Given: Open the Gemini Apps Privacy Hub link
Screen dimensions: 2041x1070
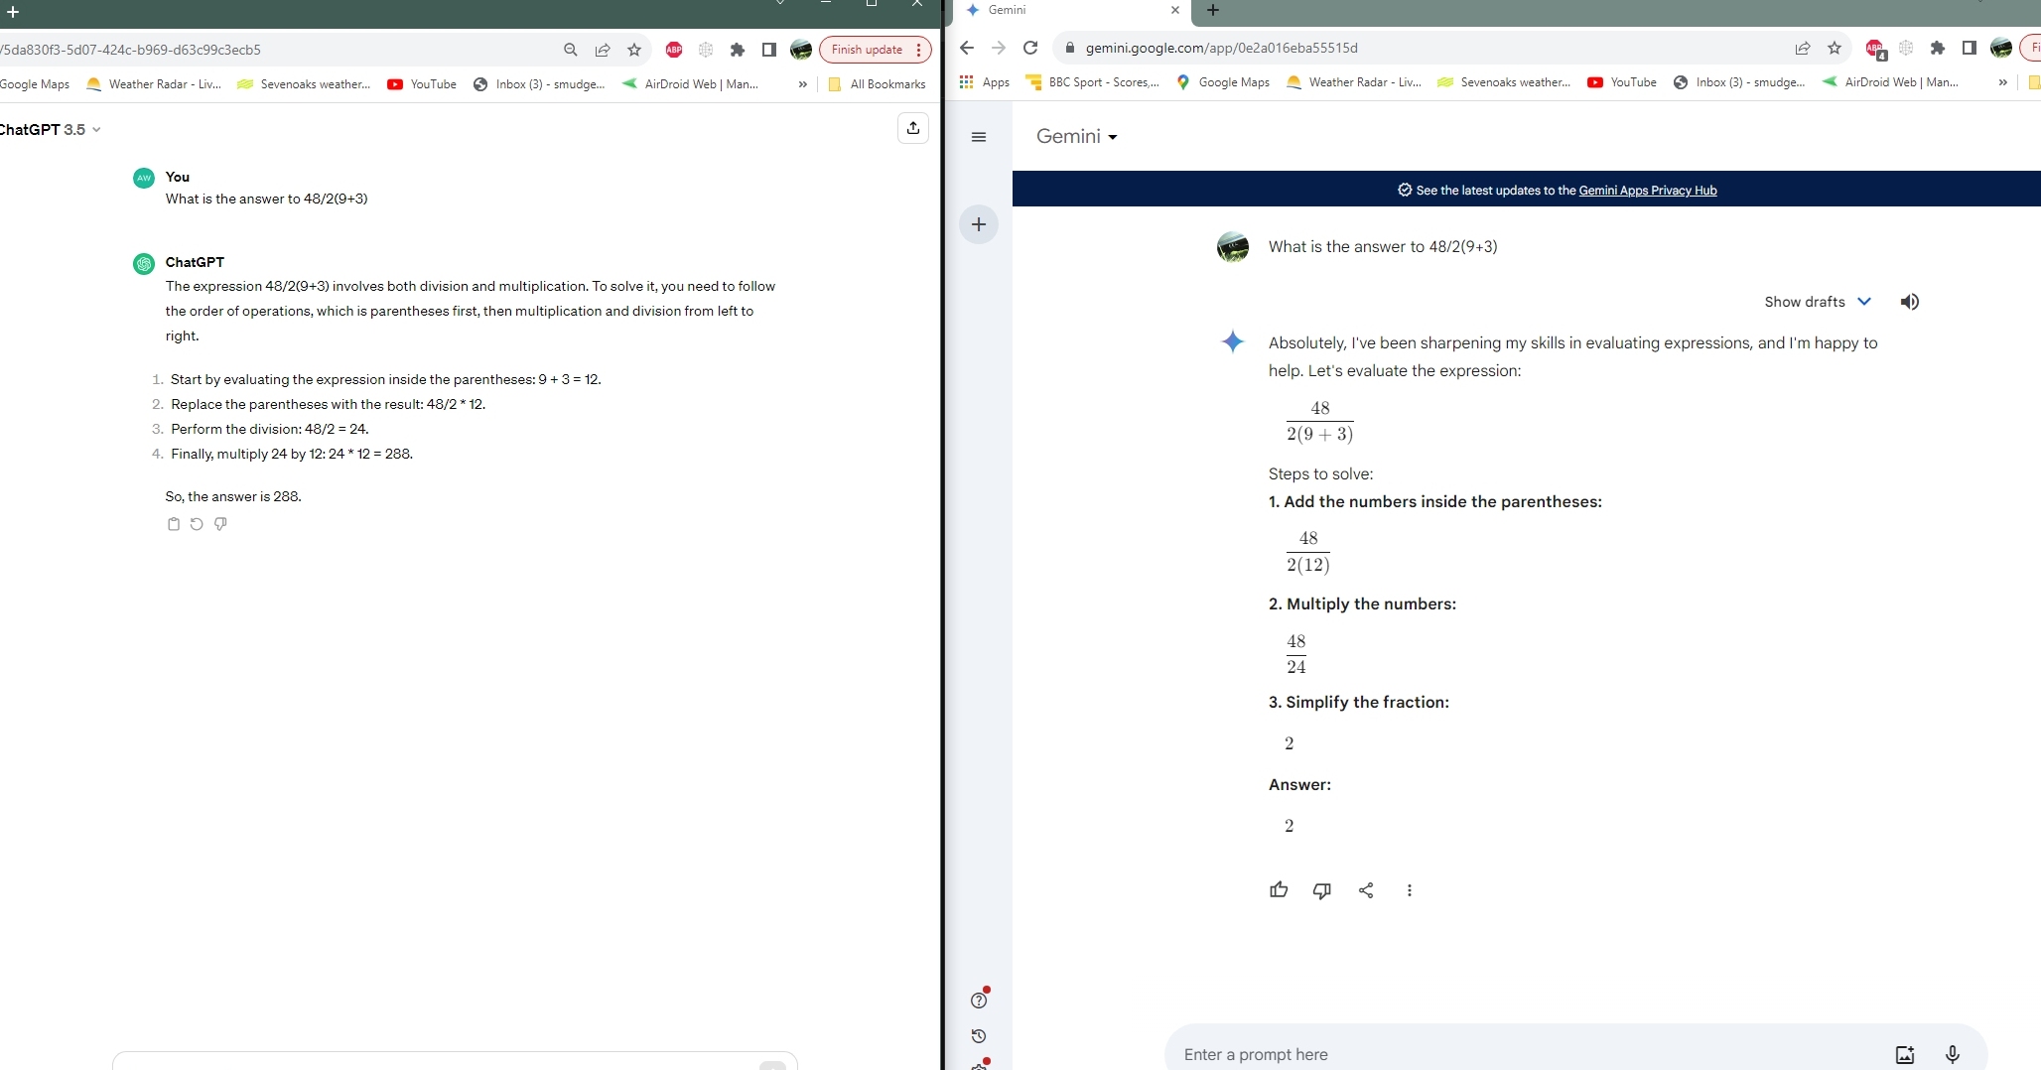Looking at the screenshot, I should [1647, 191].
